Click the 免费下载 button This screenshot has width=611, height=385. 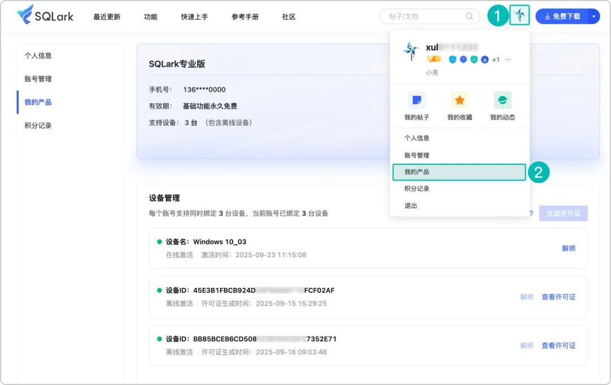pyautogui.click(x=562, y=16)
